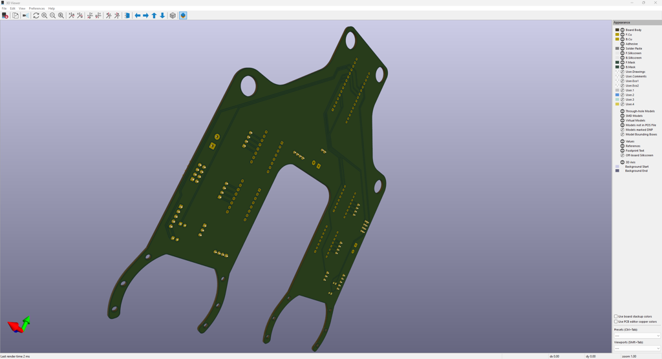Viewport: 662px width, 359px height.
Task: Toggle Solder Paste visibility eye
Action: pos(623,48)
